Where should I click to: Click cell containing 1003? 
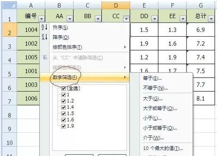pyautogui.click(x=28, y=85)
